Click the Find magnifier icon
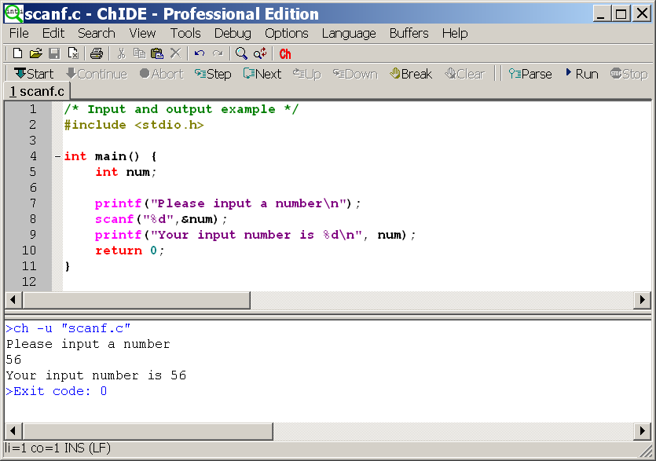656x461 pixels. click(x=241, y=53)
